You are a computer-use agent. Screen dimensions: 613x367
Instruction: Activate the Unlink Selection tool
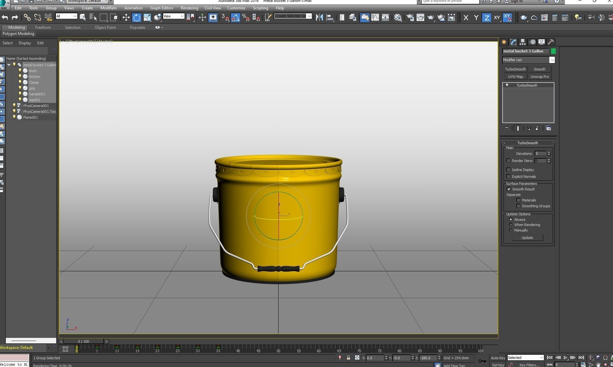click(x=37, y=17)
